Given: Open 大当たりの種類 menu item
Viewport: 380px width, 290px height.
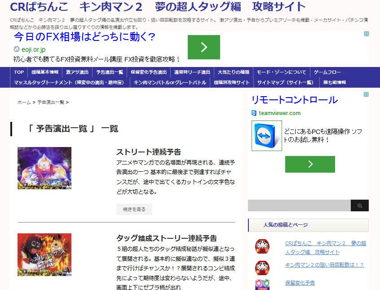Looking at the screenshot, I should click(234, 72).
